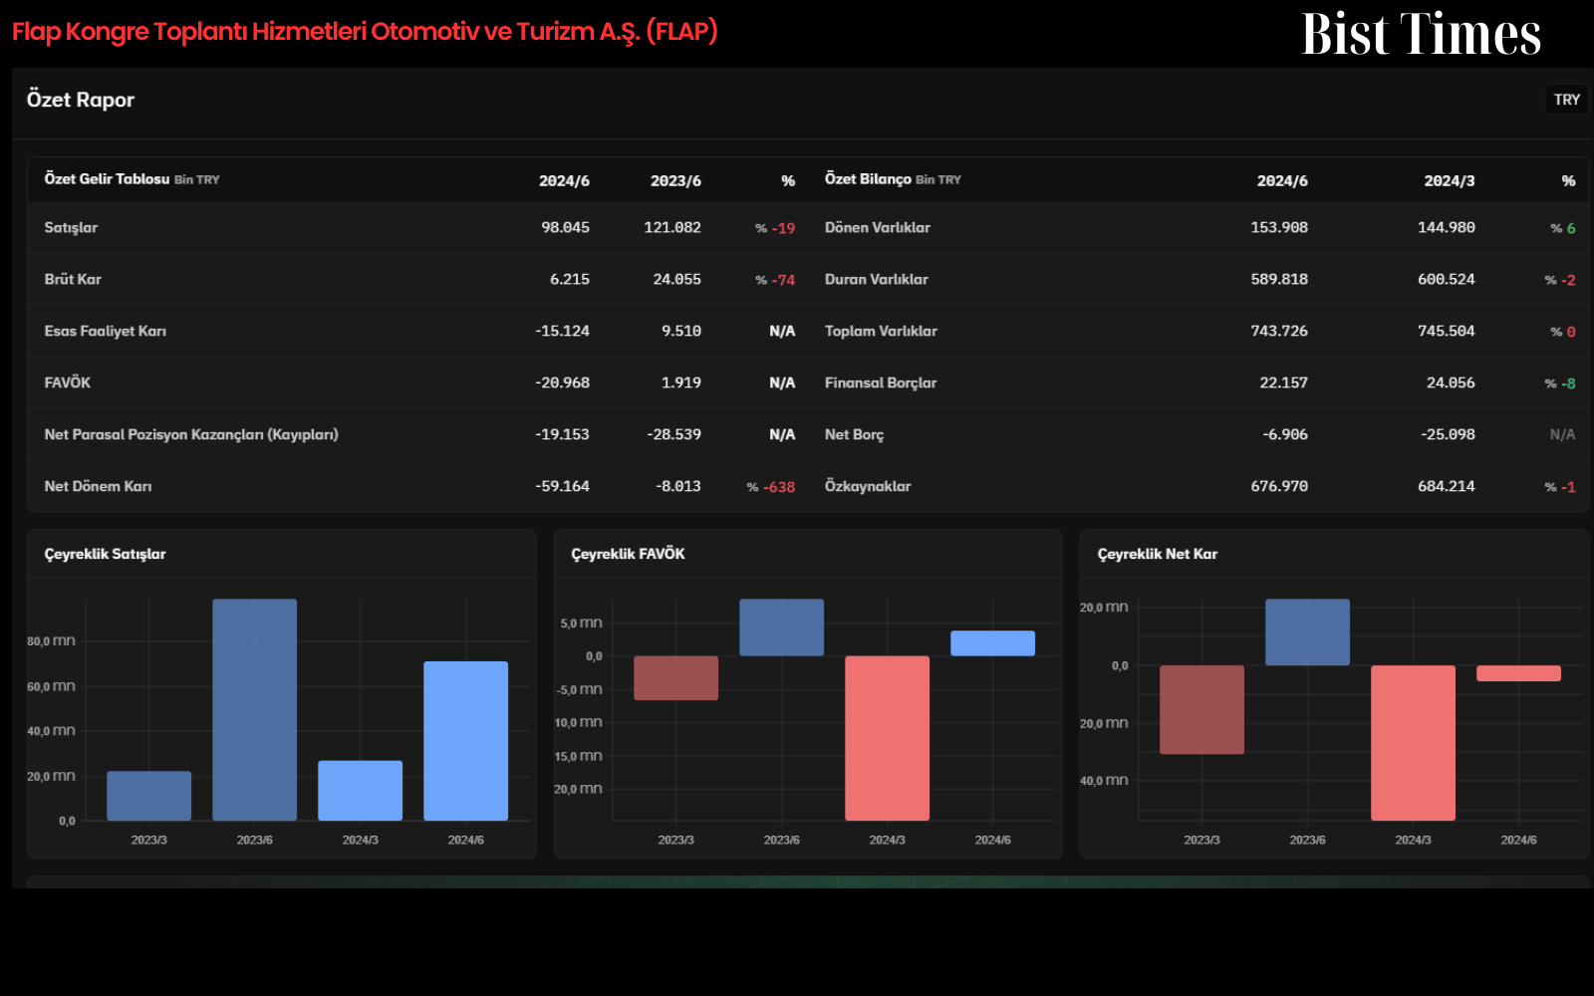Click the % -74 change value
The width and height of the screenshot is (1594, 996).
(x=775, y=280)
